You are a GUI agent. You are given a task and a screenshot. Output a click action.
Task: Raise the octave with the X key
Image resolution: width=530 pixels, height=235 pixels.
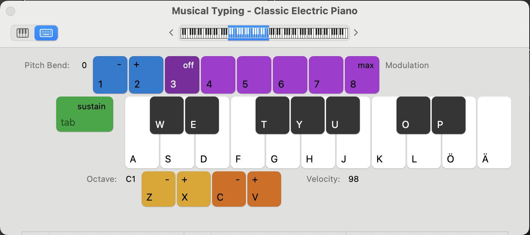click(193, 189)
